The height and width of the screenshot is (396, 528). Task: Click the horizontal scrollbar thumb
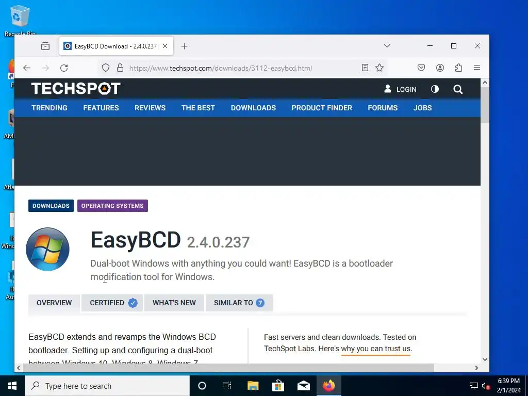coord(228,368)
